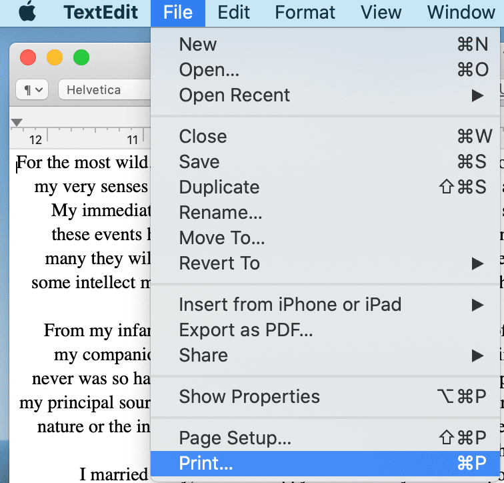Open the Edit menu

(x=234, y=13)
